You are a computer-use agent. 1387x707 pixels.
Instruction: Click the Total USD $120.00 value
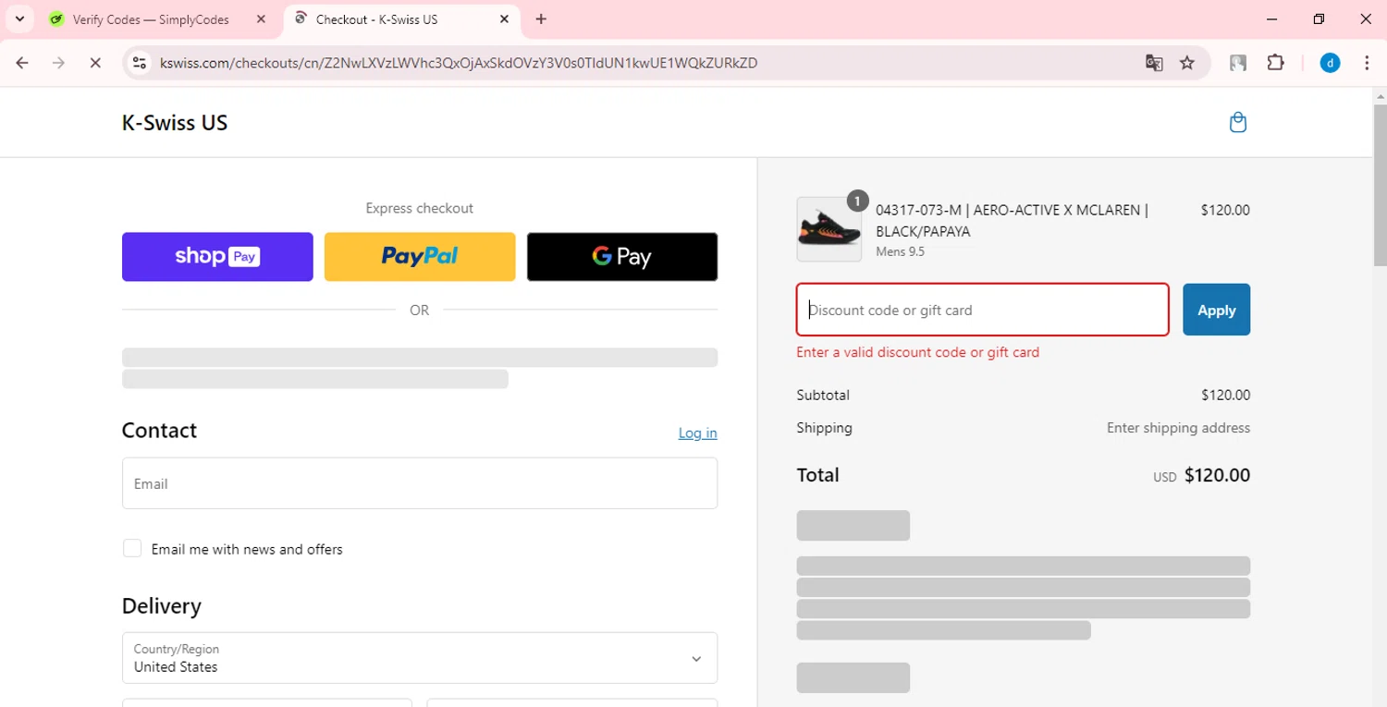tap(1202, 476)
